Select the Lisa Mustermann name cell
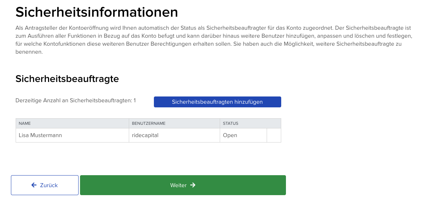 click(40, 135)
